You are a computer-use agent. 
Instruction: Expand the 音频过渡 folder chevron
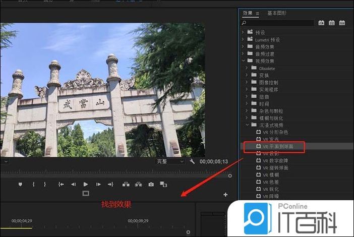[243, 54]
